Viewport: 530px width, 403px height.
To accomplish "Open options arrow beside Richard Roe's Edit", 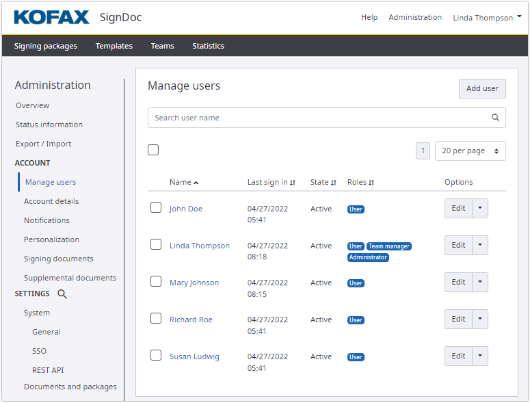I will 480,320.
